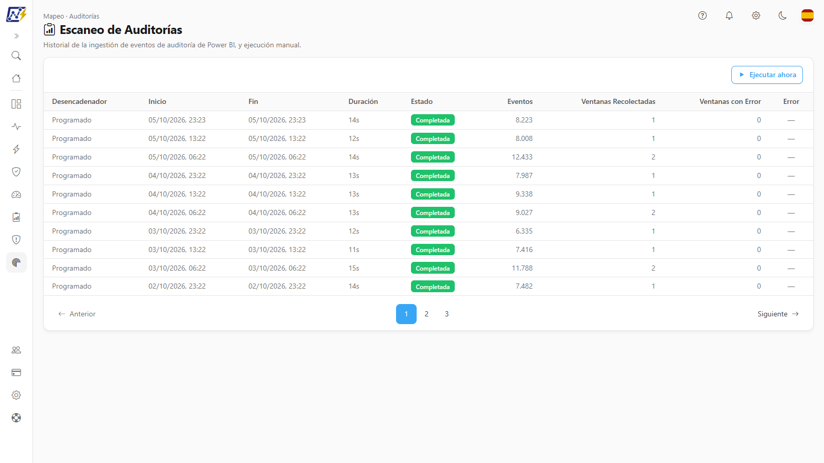The height and width of the screenshot is (463, 824).
Task: Expand the sidebar with the double chevron
Action: pyautogui.click(x=16, y=36)
